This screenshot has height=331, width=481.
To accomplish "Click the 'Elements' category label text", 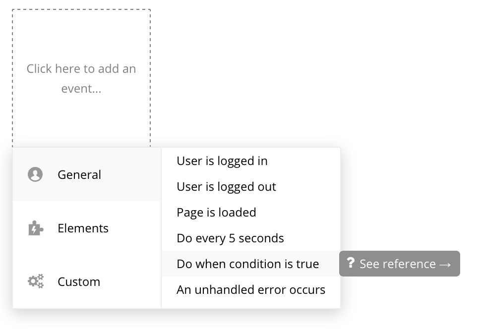I will click(x=83, y=228).
